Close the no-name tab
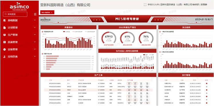Viewport: 214px width, 106px height. (52, 13)
